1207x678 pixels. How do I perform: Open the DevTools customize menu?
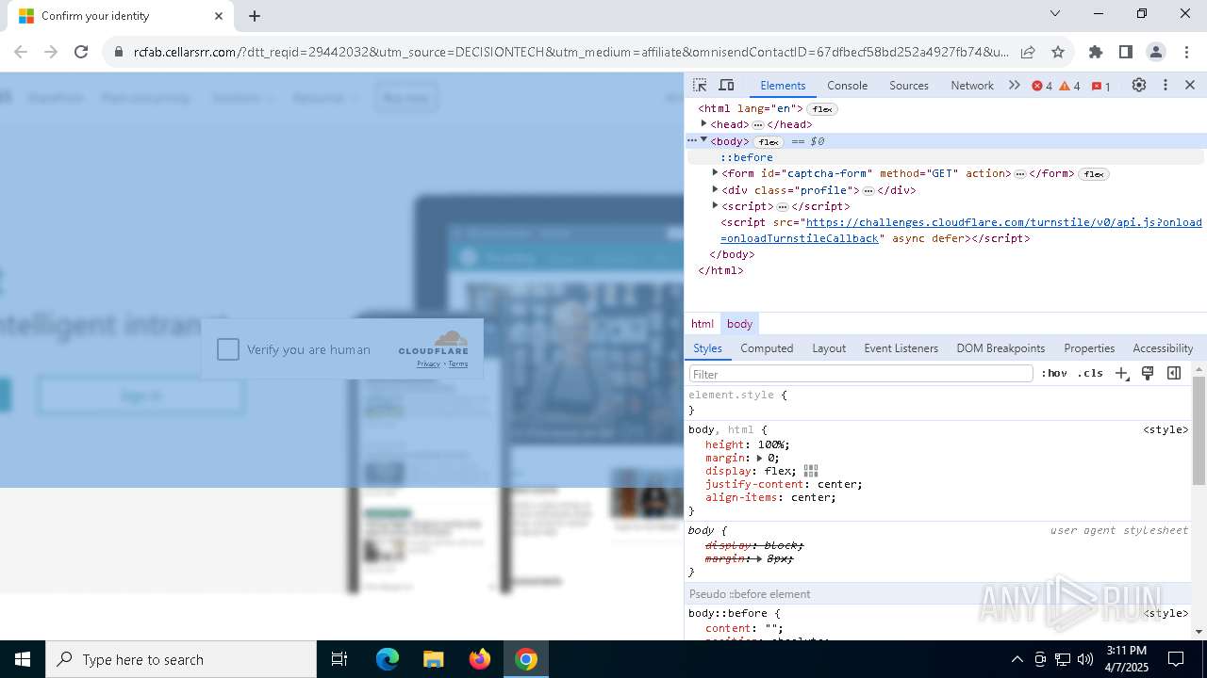pos(1165,85)
